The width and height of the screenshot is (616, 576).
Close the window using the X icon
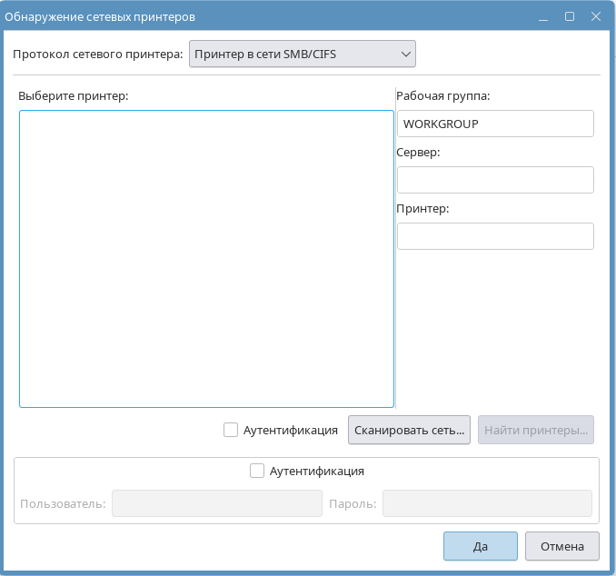(x=596, y=16)
